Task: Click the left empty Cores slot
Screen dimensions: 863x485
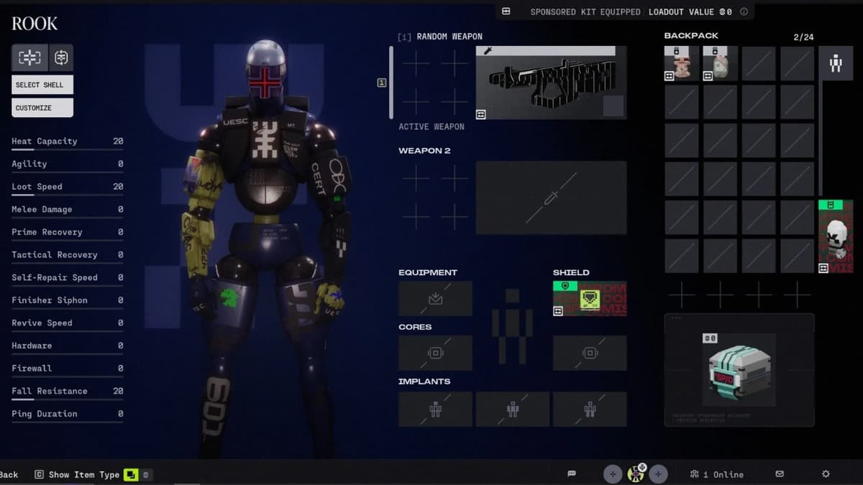Action: [435, 353]
